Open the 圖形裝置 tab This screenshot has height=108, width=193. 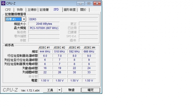click(x=70, y=10)
